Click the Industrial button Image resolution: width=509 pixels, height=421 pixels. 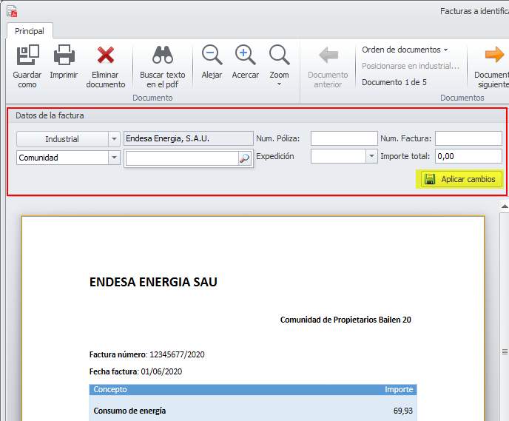(62, 138)
